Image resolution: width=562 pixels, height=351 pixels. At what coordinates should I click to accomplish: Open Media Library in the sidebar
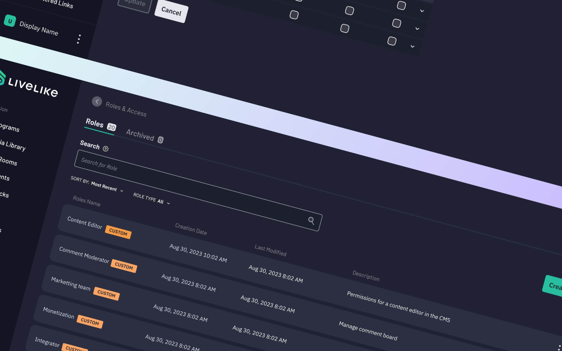coord(12,145)
